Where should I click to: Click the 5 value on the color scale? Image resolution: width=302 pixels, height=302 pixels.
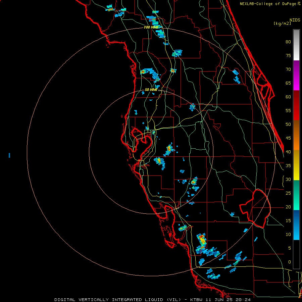[x=290, y=248]
